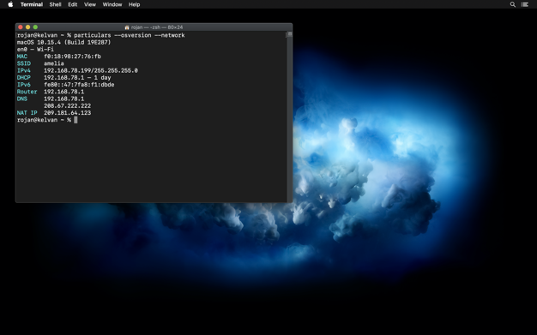Screen dimensions: 537x335
Task: Open the Edit menu
Action: pos(73,4)
